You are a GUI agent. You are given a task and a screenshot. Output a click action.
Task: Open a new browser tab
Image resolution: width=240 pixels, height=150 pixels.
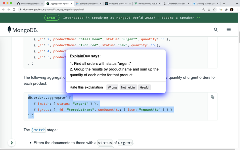coord(224,3)
